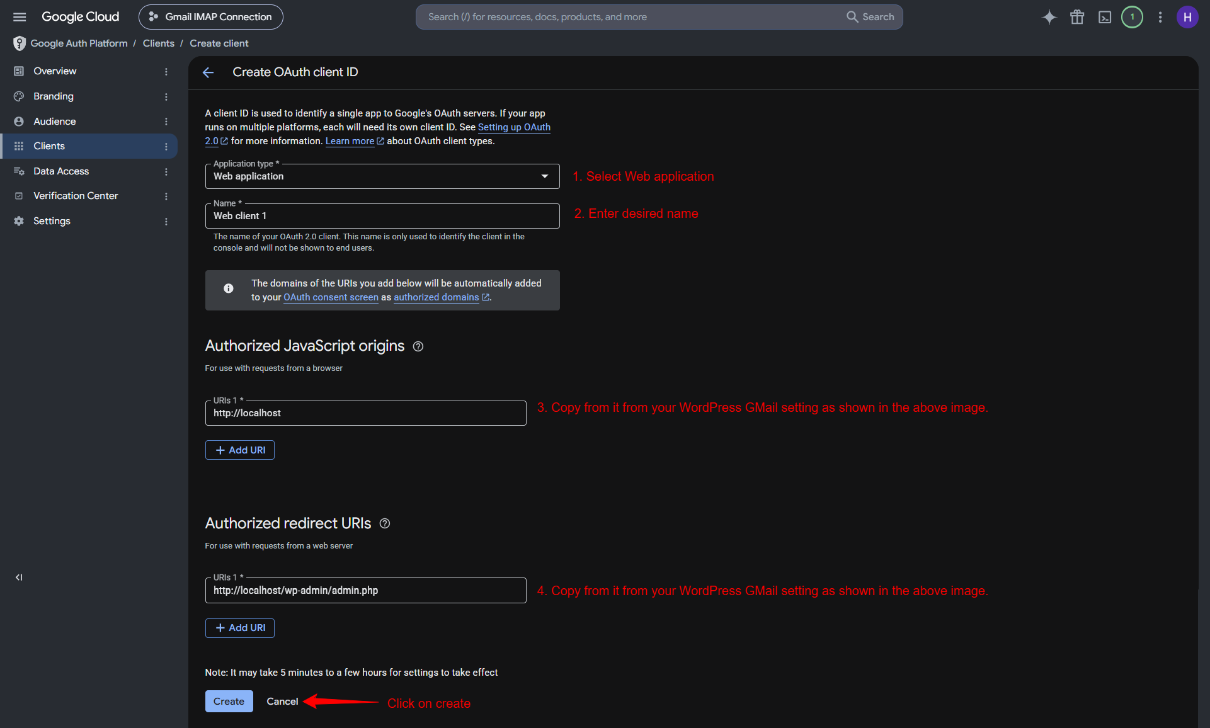Open the authorized domains link
1210x728 pixels.
tap(441, 297)
